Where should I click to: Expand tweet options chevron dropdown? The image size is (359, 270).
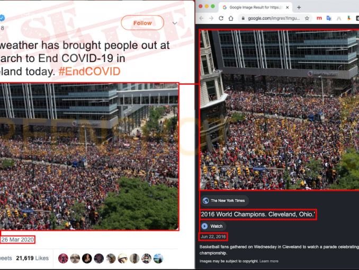(175, 23)
